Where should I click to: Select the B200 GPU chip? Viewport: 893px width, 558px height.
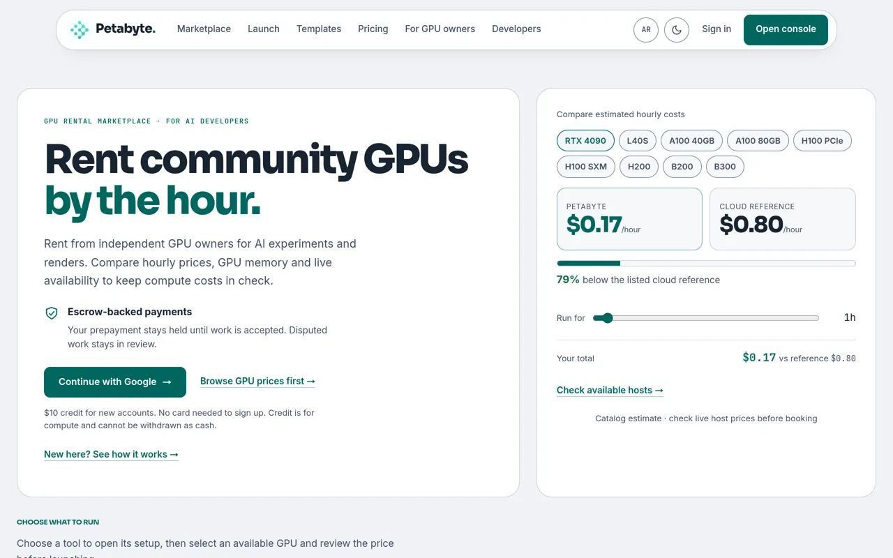coord(682,167)
